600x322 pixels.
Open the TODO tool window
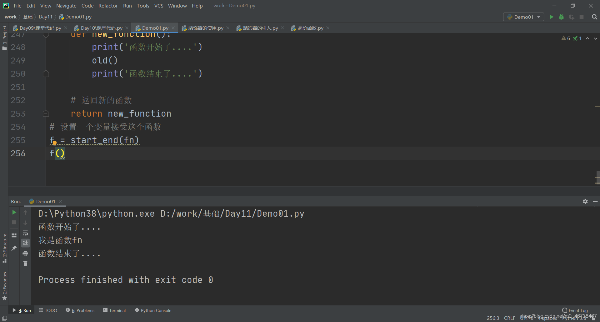(x=48, y=310)
